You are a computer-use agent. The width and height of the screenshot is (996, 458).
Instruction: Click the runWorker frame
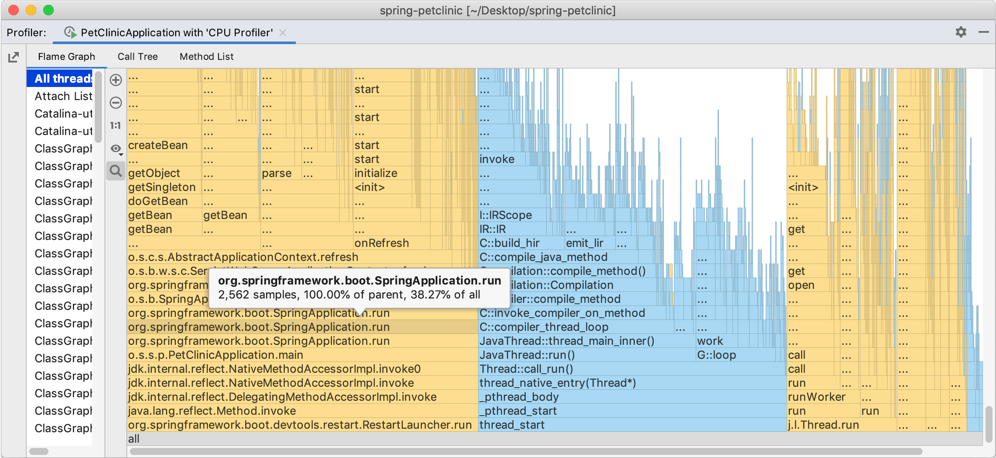point(823,397)
